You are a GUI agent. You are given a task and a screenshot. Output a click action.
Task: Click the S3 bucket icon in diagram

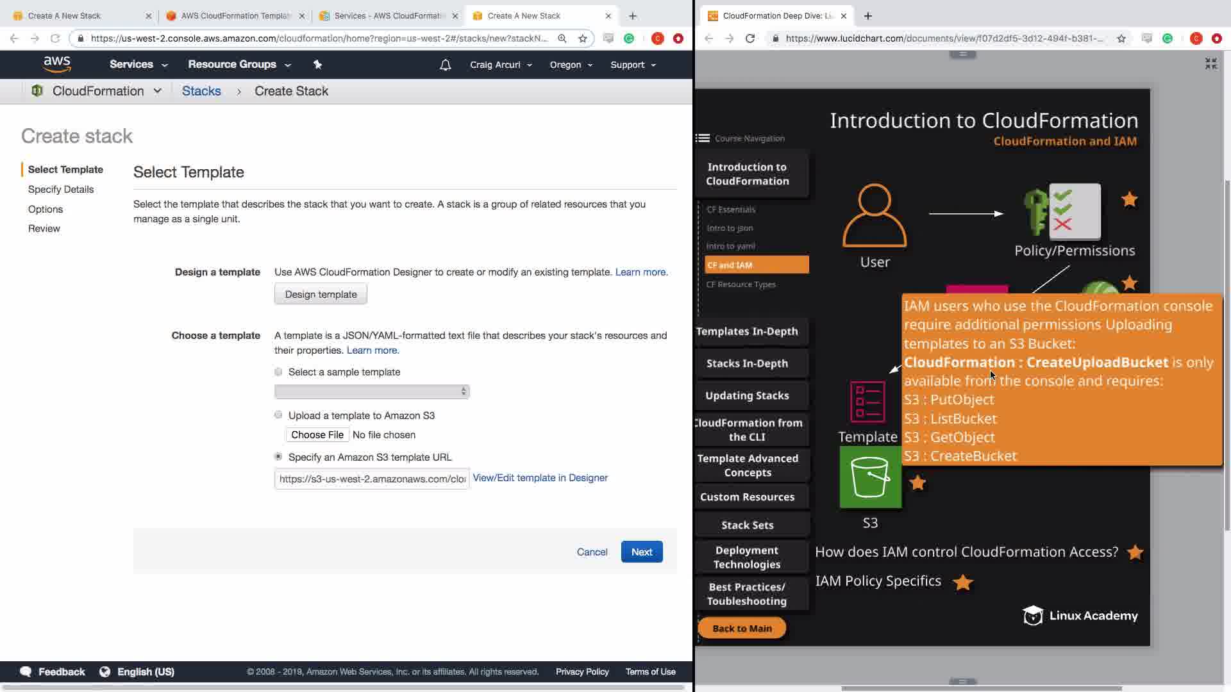[x=870, y=477]
